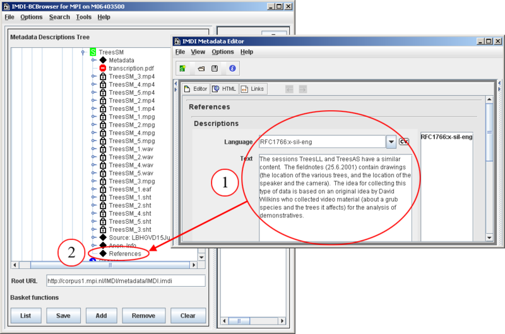Screen dimensions: 505x334
Task: Click the save disk icon in editor toolbar
Action: 215,69
